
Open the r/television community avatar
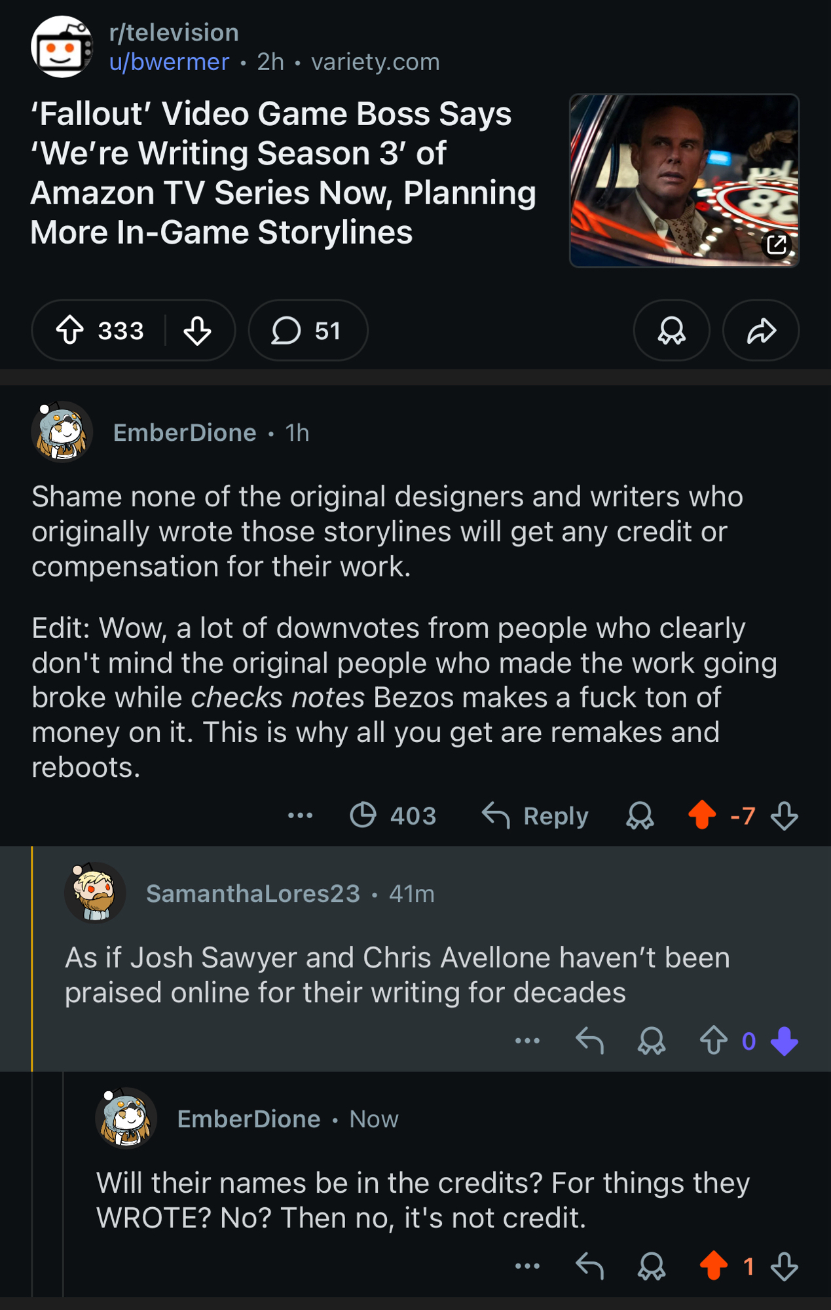(x=62, y=47)
